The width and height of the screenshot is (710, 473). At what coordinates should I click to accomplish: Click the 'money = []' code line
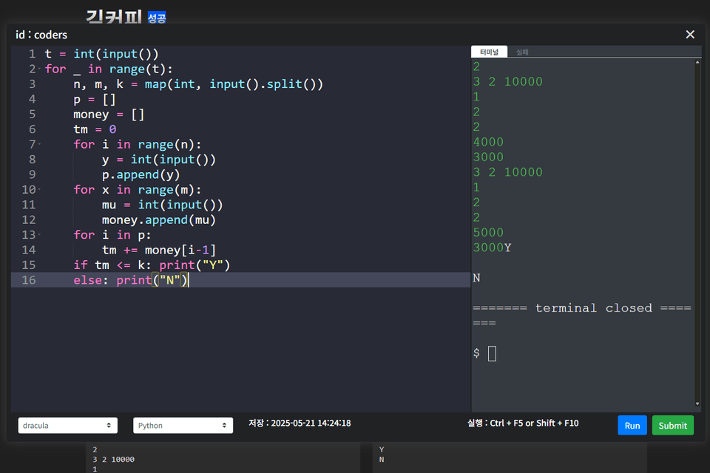109,114
